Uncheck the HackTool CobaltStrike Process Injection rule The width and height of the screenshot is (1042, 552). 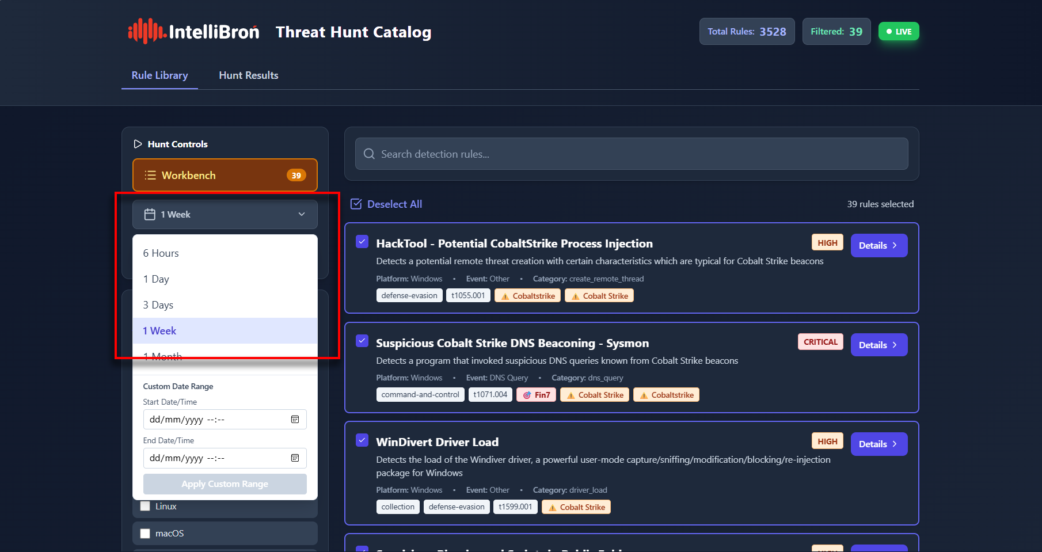(362, 242)
